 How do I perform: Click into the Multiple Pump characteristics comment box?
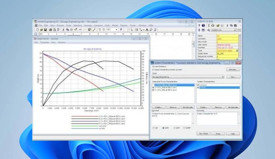click(x=171, y=119)
